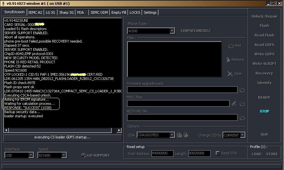Open the CDA102295/1 dropdown
284x170 pixels.
(x=172, y=135)
